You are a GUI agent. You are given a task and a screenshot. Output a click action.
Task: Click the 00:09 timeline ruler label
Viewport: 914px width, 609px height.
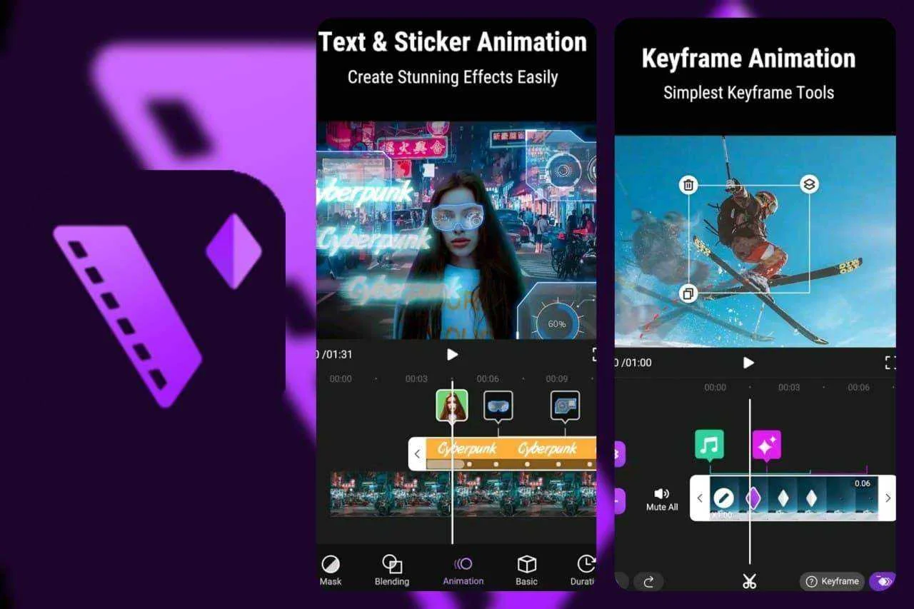pyautogui.click(x=557, y=379)
